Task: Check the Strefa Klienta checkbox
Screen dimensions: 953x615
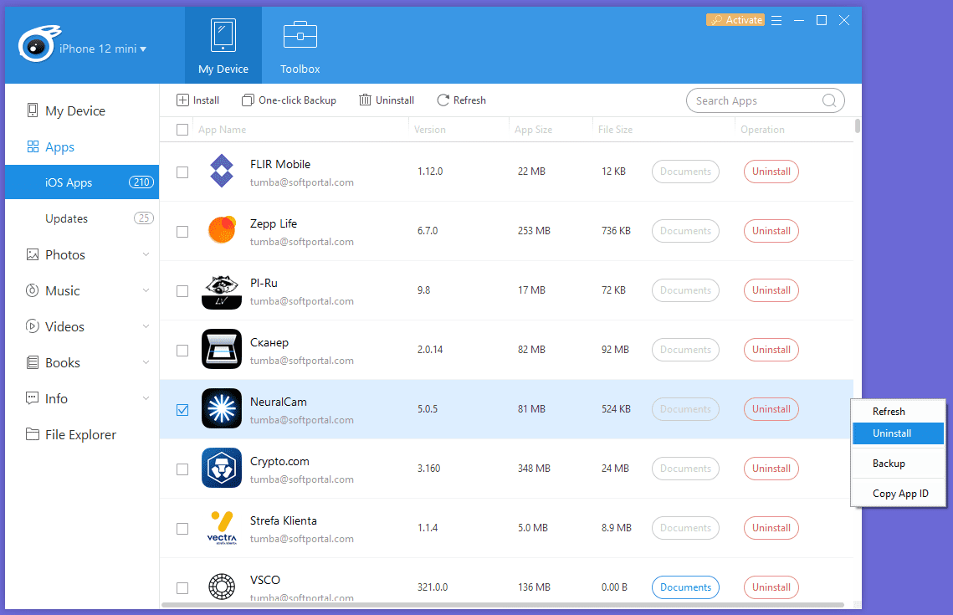Action: [x=182, y=529]
